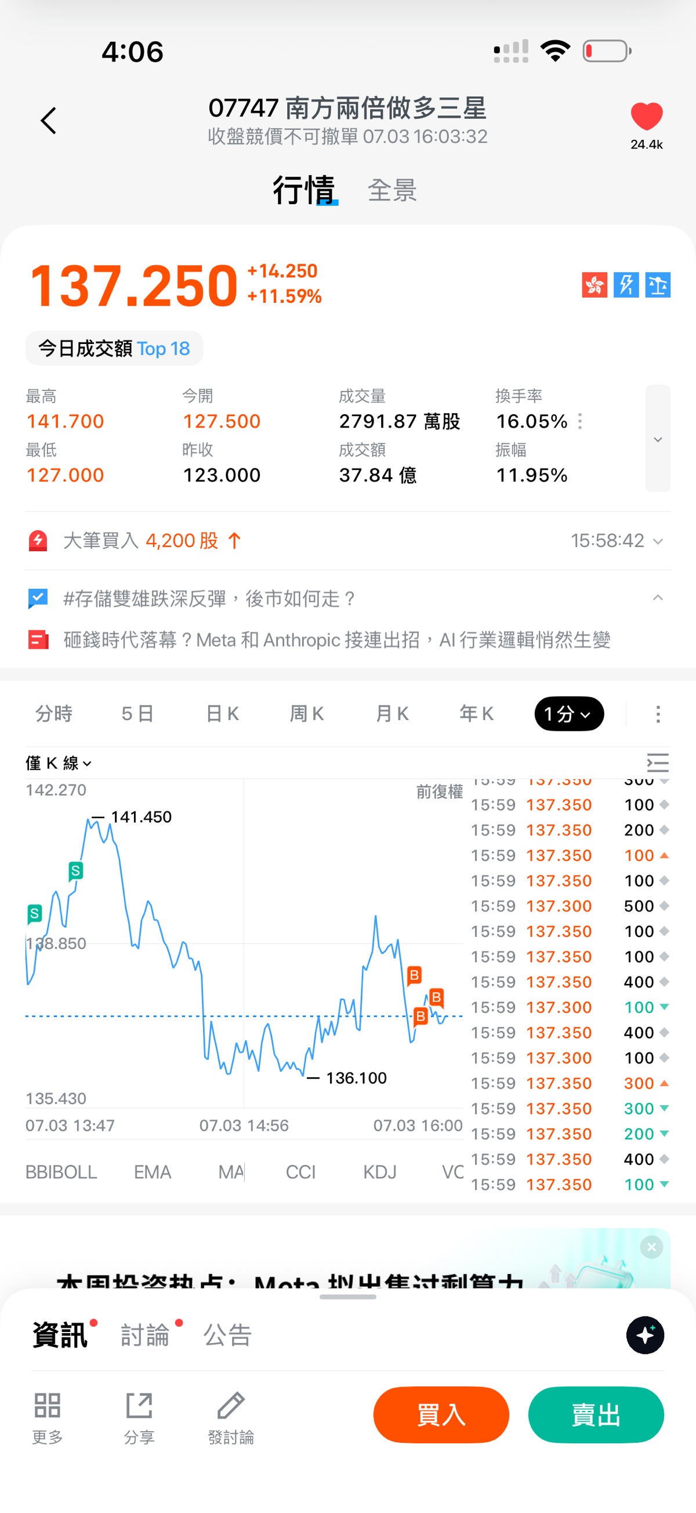Screen dimensions: 696x1513
Task: Tap the 141.450 high label on chart
Action: 141,816
